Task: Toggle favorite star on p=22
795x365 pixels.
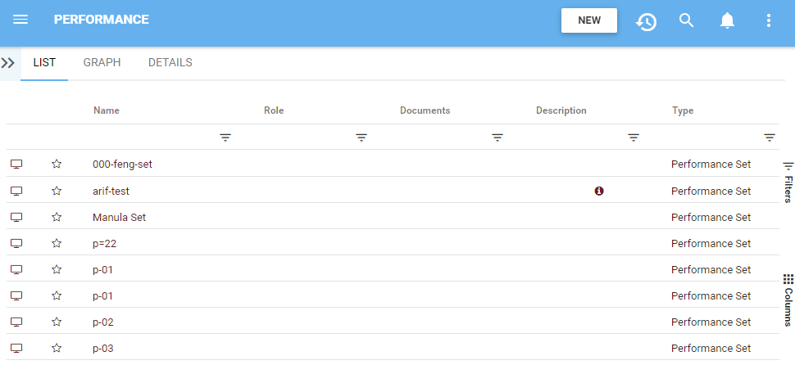Action: [57, 244]
